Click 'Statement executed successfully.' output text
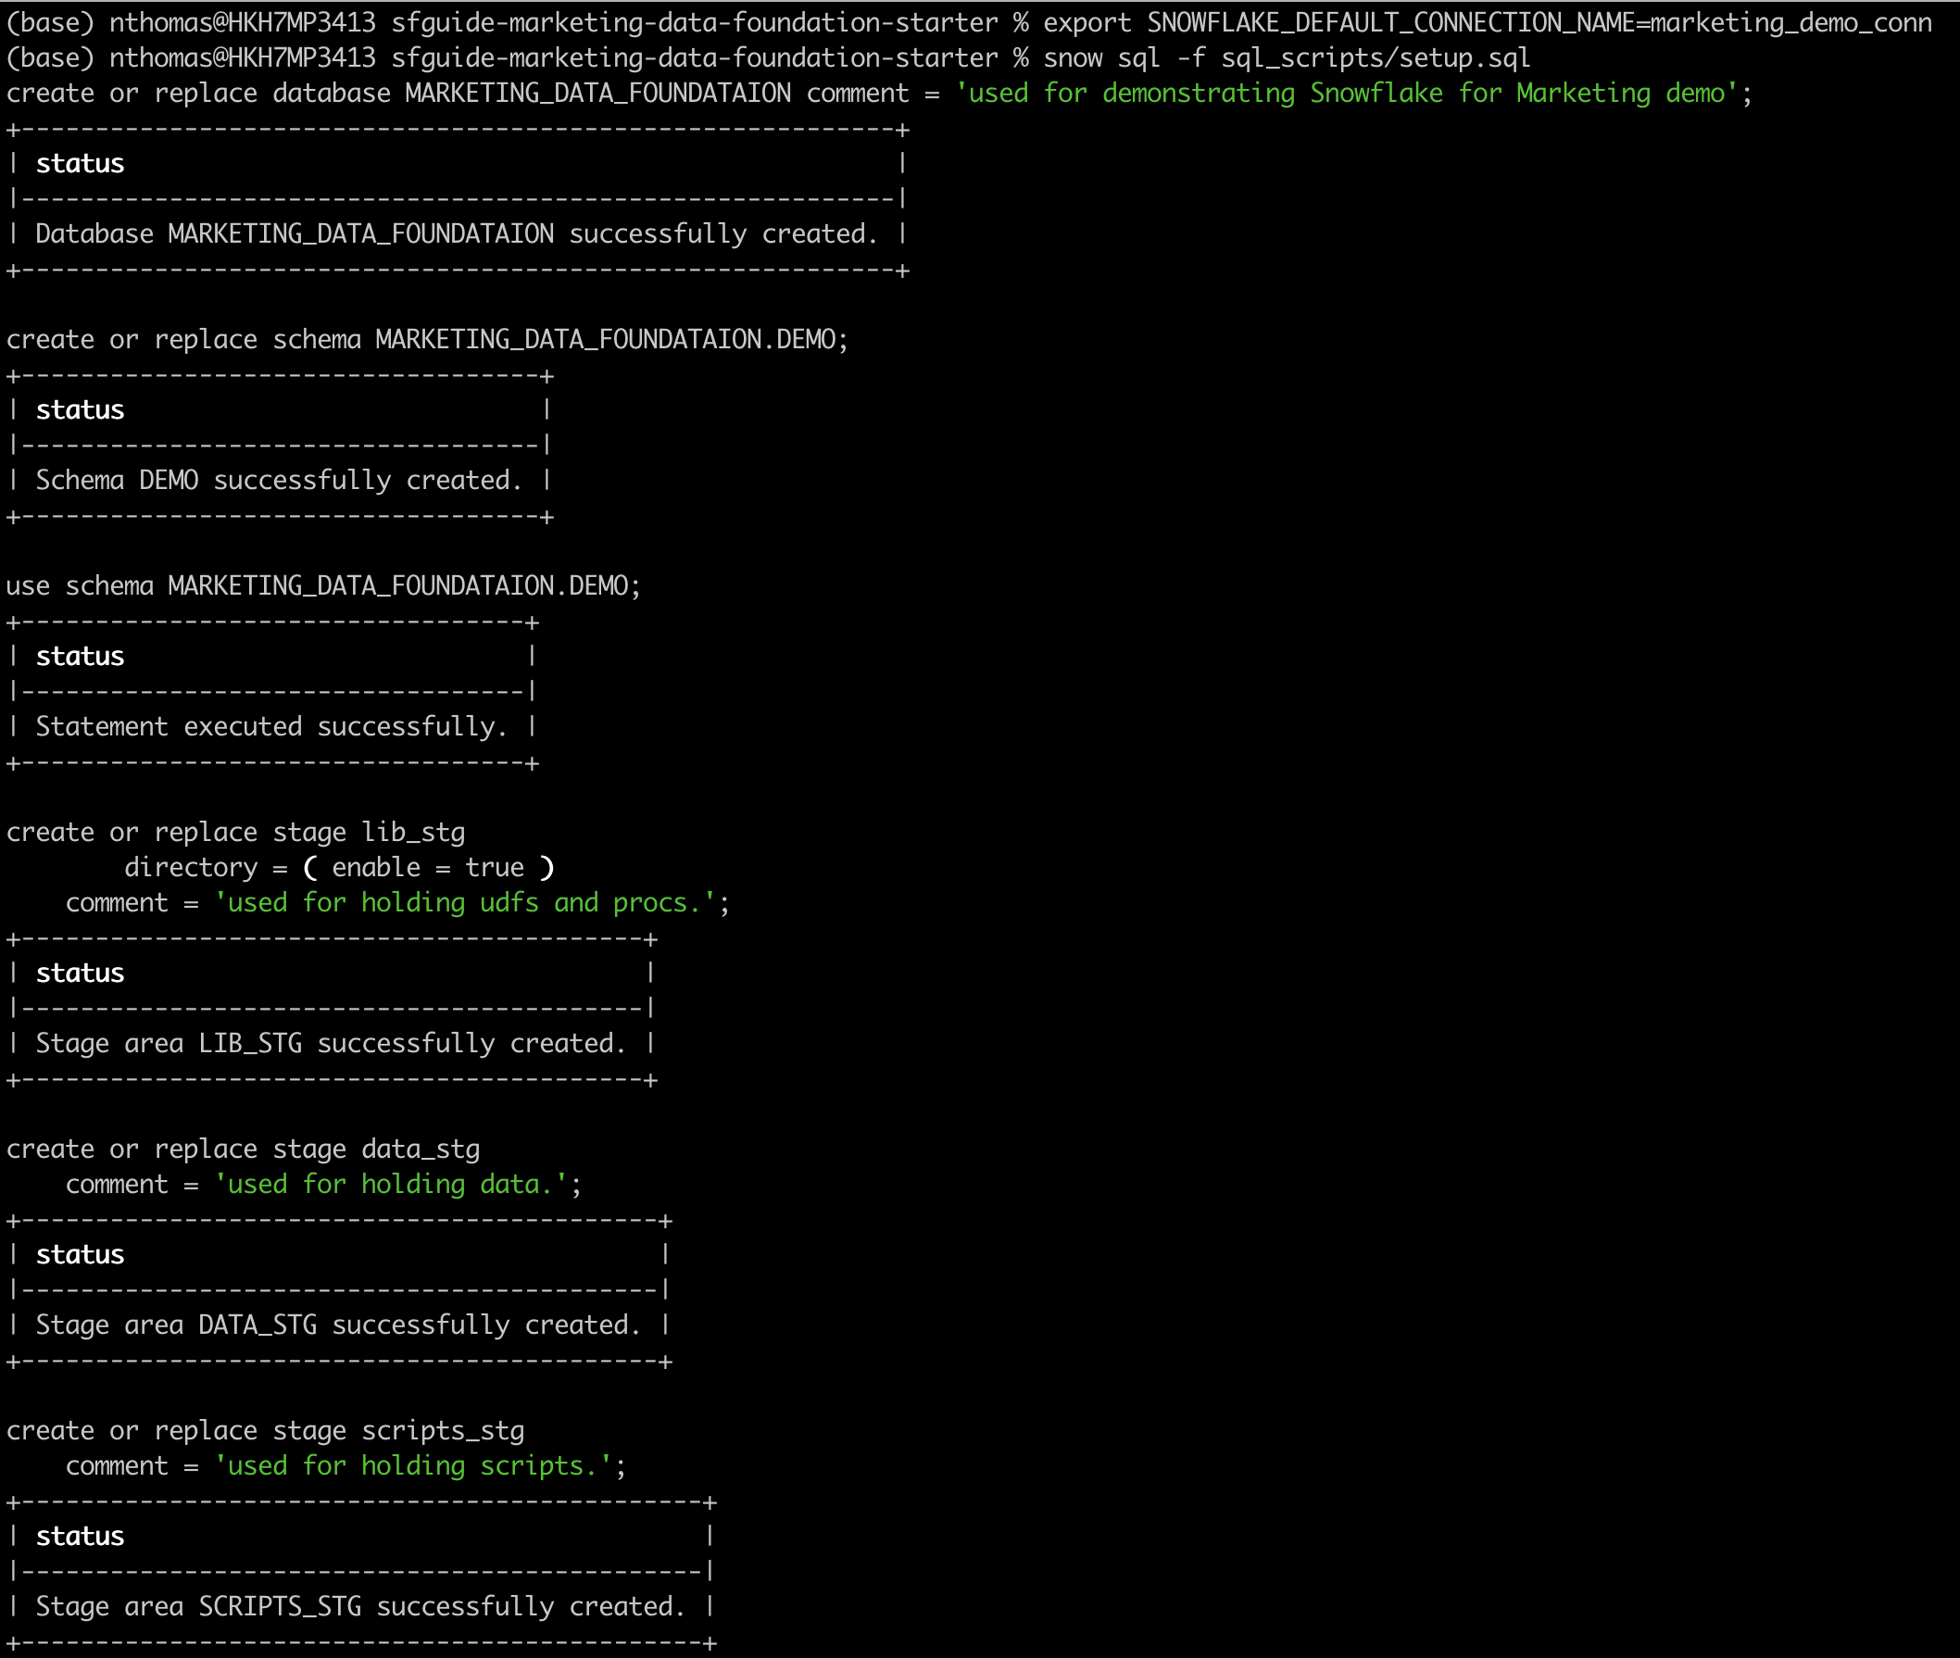The image size is (1960, 1658). click(x=270, y=726)
